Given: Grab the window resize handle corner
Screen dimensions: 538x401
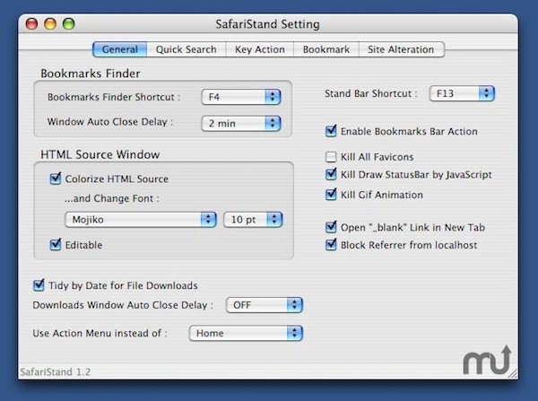Looking at the screenshot, I should (x=513, y=374).
